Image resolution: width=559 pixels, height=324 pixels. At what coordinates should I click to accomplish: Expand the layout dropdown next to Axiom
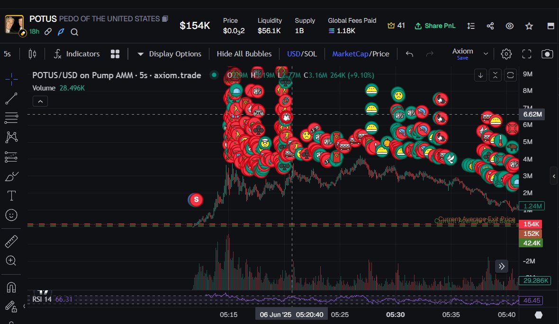point(486,54)
